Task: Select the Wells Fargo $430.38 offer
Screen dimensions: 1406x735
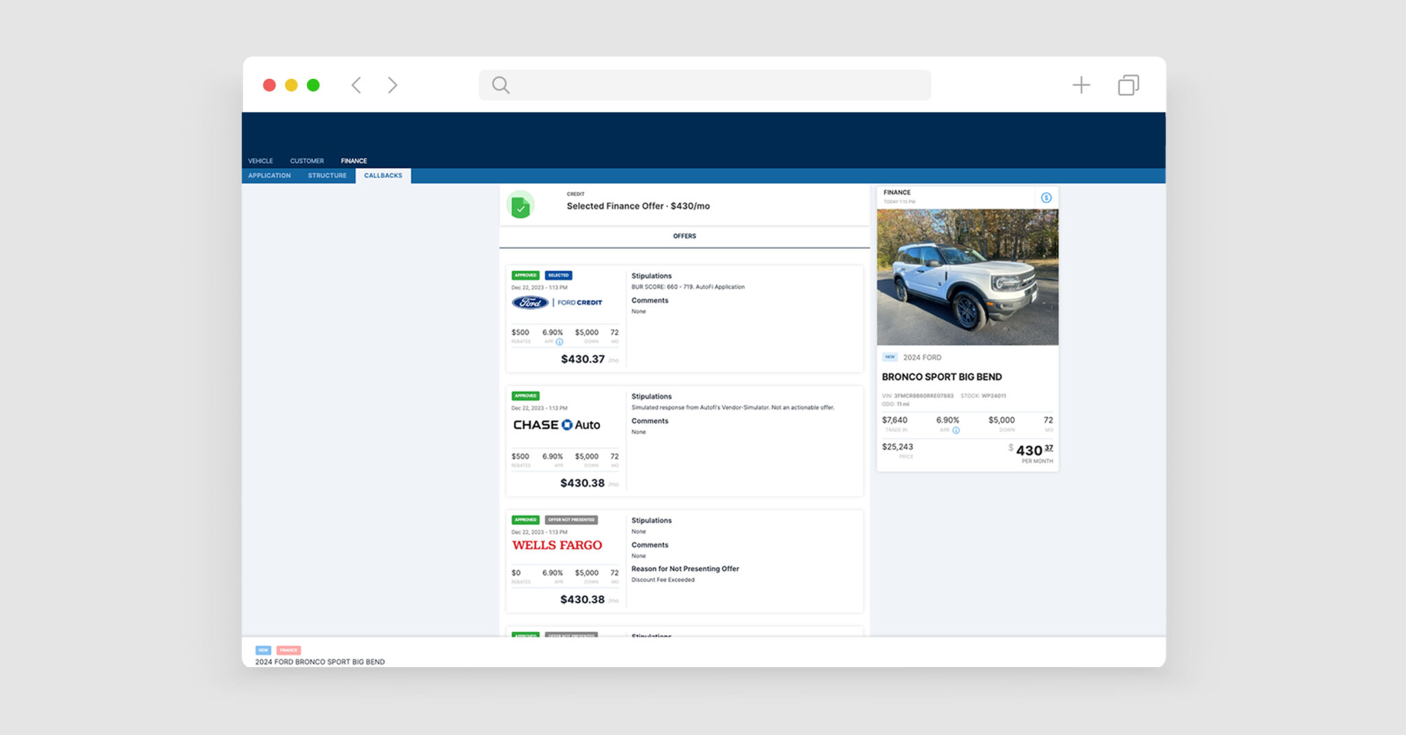Action: point(582,599)
